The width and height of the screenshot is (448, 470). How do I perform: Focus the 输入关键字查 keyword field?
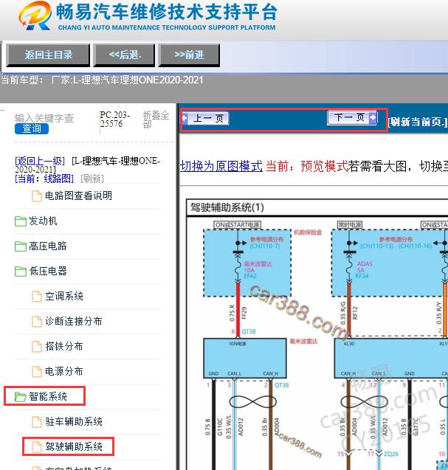click(x=44, y=118)
